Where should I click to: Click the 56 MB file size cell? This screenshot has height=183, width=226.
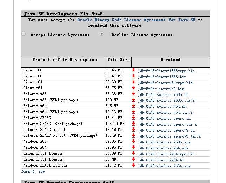pos(111,159)
